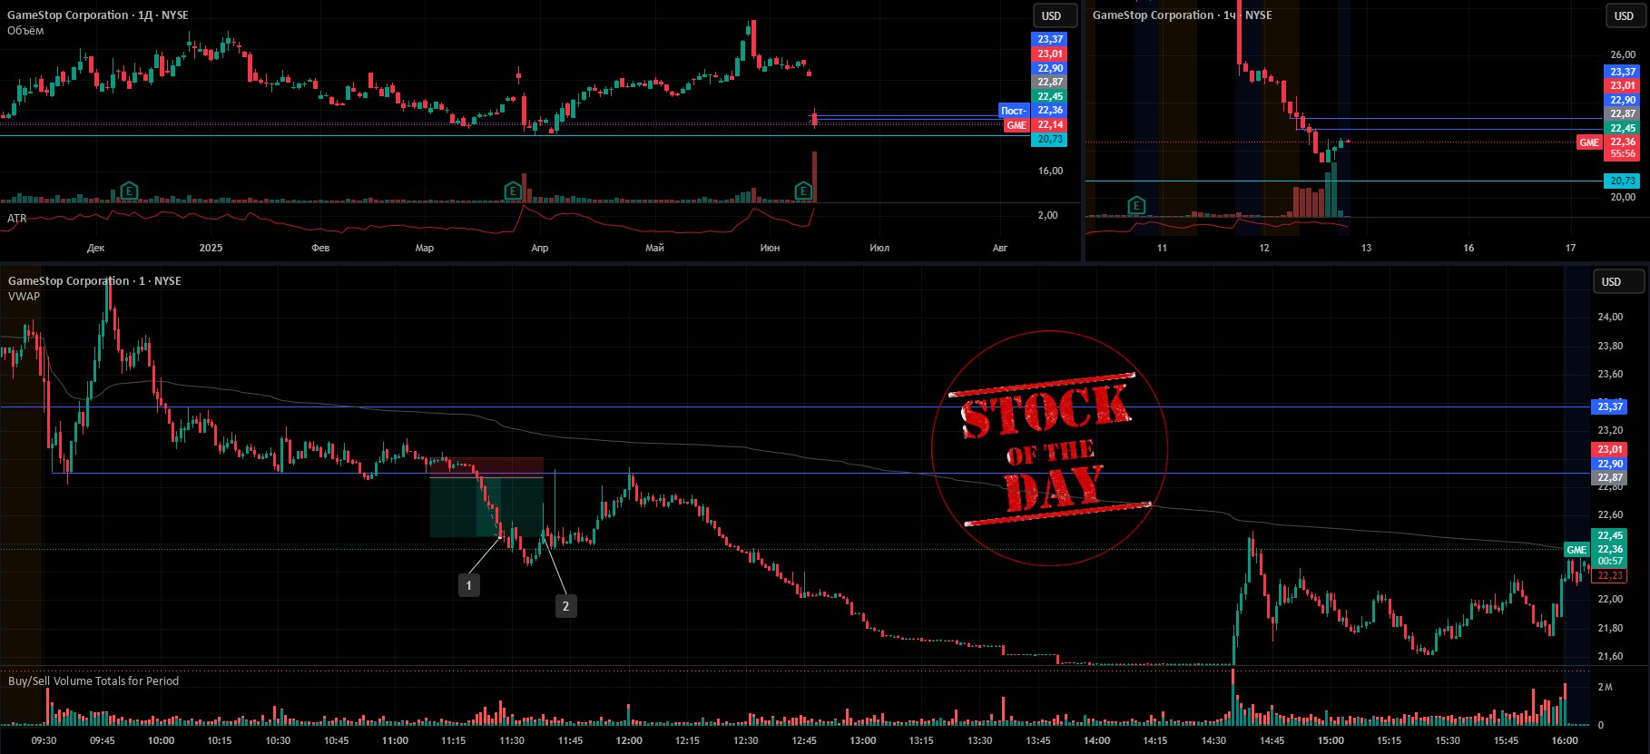Open the USD currency selector on the 1-minute chart
Image resolution: width=1650 pixels, height=754 pixels.
pyautogui.click(x=1618, y=281)
